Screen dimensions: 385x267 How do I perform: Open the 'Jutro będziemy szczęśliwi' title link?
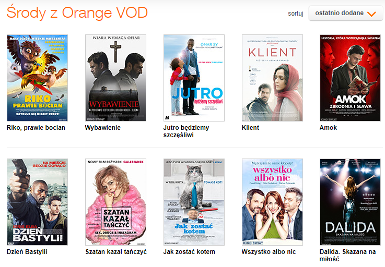(x=186, y=131)
